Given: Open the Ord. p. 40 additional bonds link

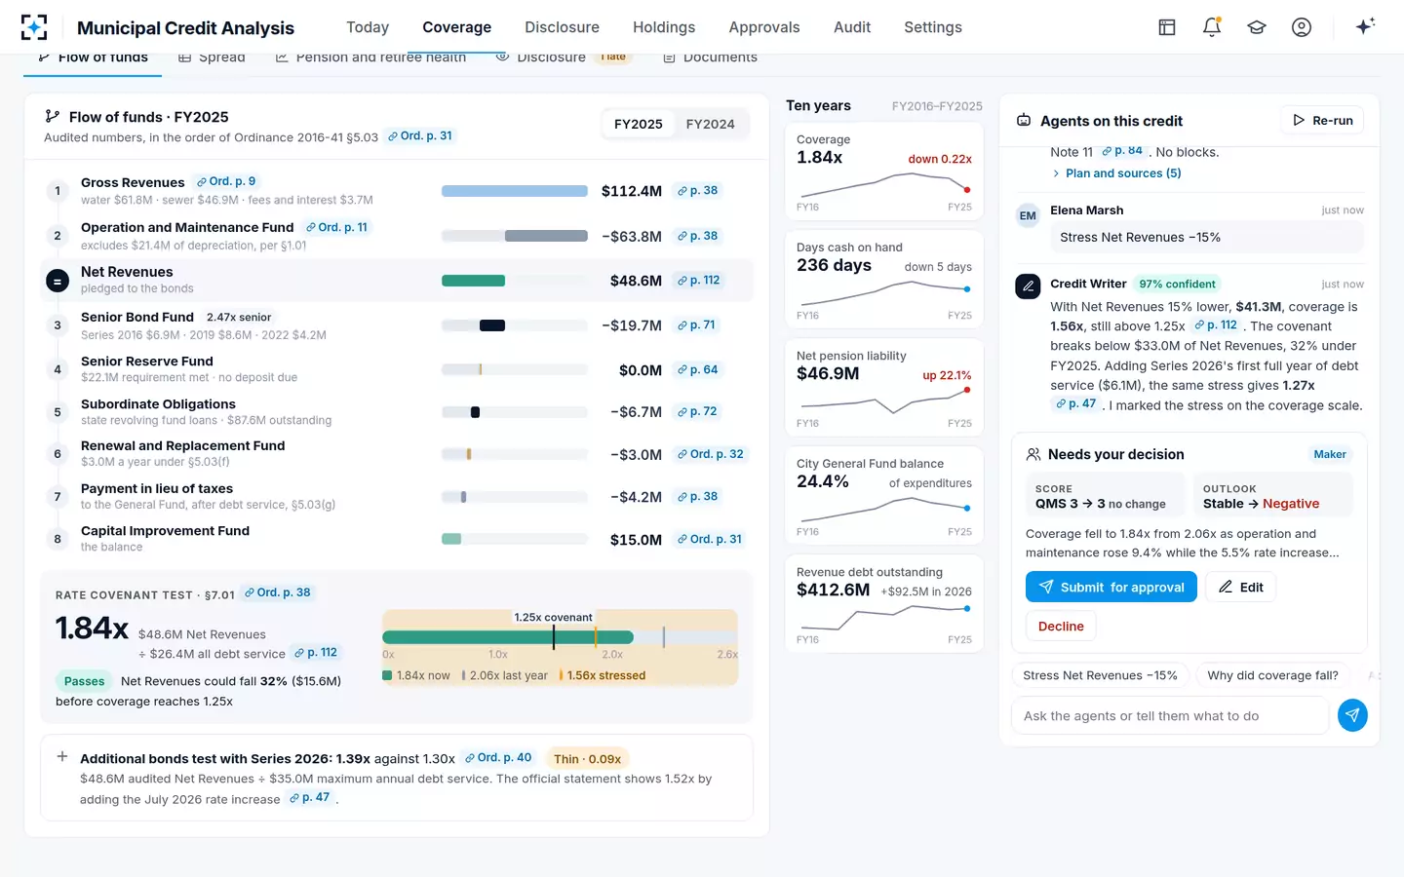Looking at the screenshot, I should click(498, 758).
